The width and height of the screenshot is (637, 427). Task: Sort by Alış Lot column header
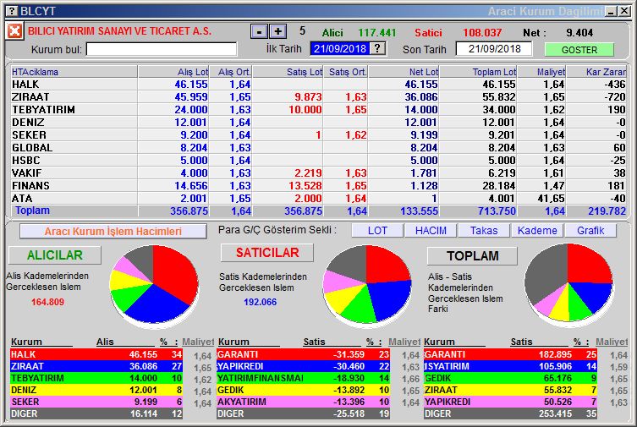(173, 72)
